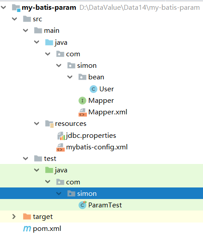Collapse the src folder chevron

(15, 19)
